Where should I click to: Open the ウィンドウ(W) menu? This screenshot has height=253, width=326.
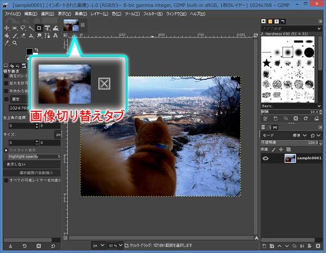click(x=176, y=14)
